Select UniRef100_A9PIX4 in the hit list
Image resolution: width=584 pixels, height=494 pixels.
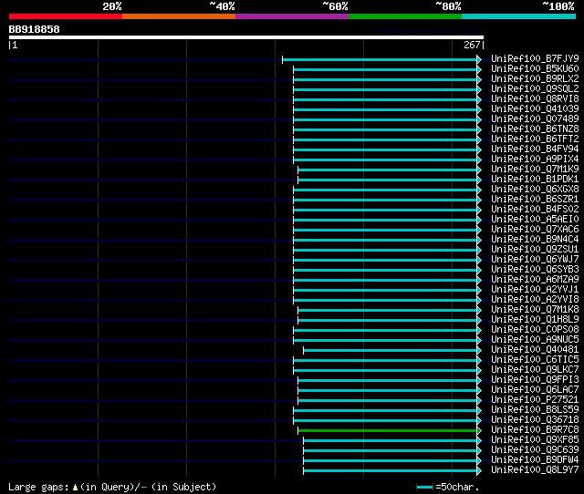coord(535,159)
